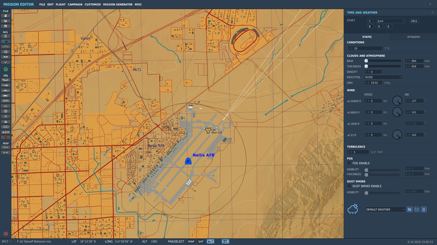Toggle the ALT map mode button
Screen dimensions: 437x245
coord(211,242)
